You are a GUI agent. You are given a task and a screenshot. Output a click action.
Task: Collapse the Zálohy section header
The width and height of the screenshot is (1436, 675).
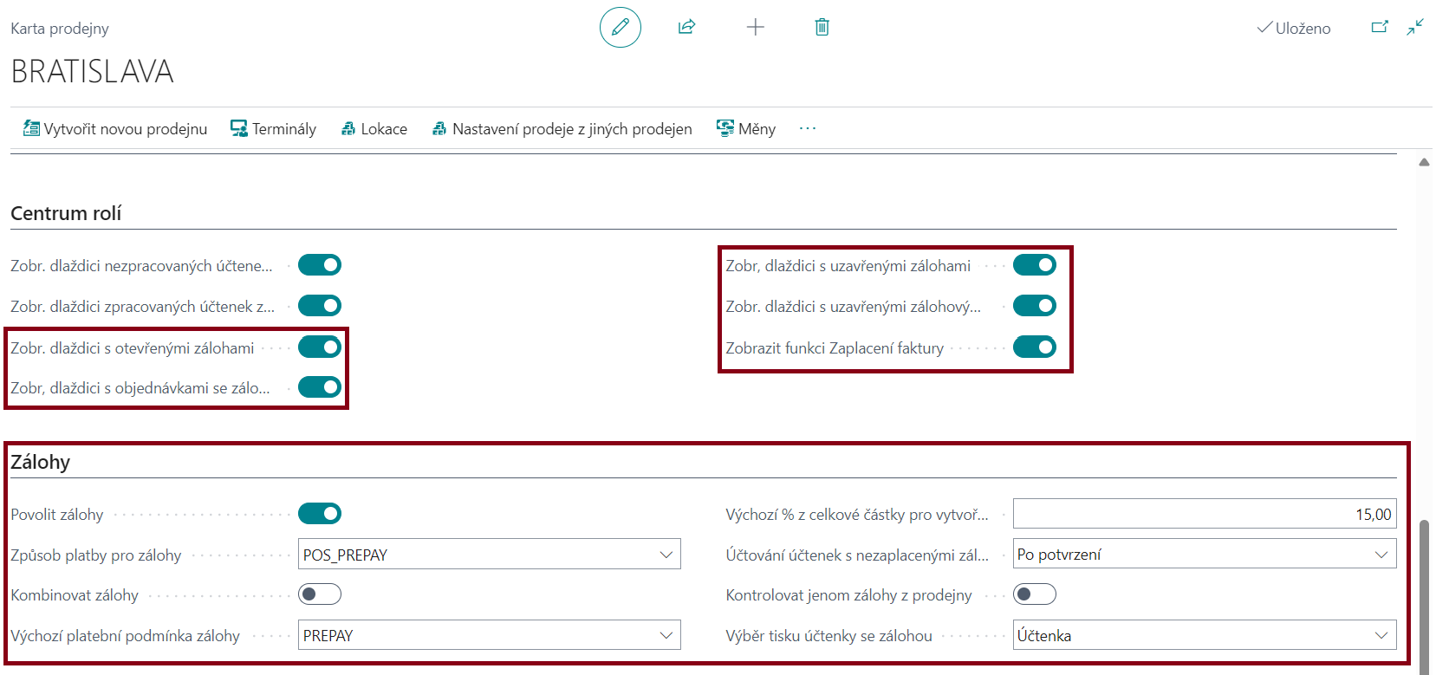pos(41,462)
